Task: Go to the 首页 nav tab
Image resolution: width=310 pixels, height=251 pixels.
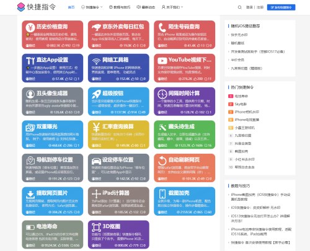Action: pos(71,7)
